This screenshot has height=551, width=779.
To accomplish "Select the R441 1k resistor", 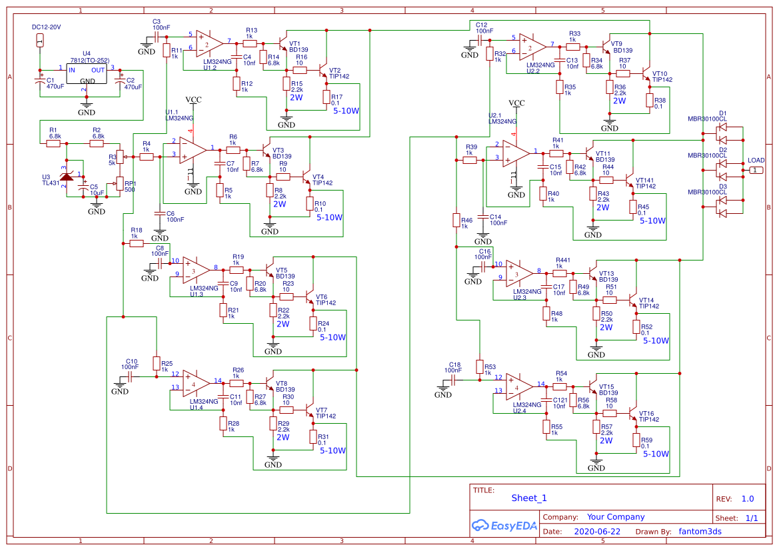I will (x=559, y=273).
